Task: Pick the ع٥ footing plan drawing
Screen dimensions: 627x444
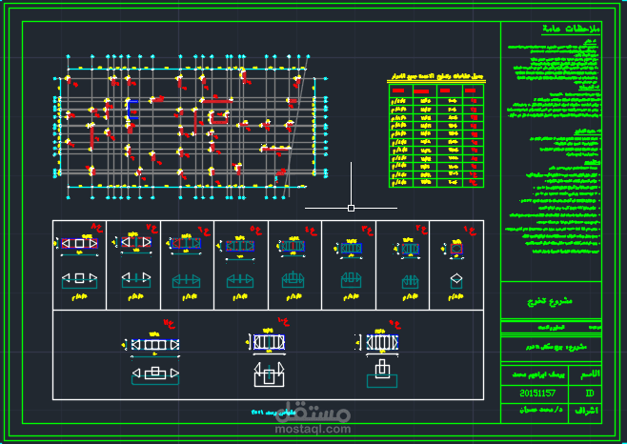Action: point(240,246)
